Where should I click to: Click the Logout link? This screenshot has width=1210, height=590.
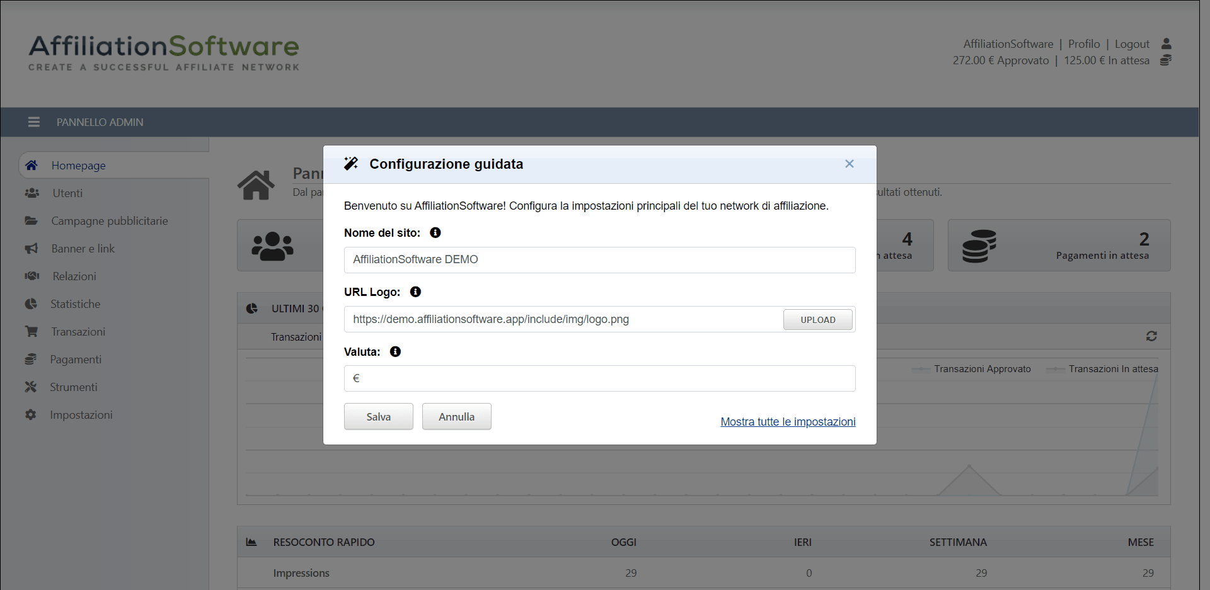(x=1132, y=44)
